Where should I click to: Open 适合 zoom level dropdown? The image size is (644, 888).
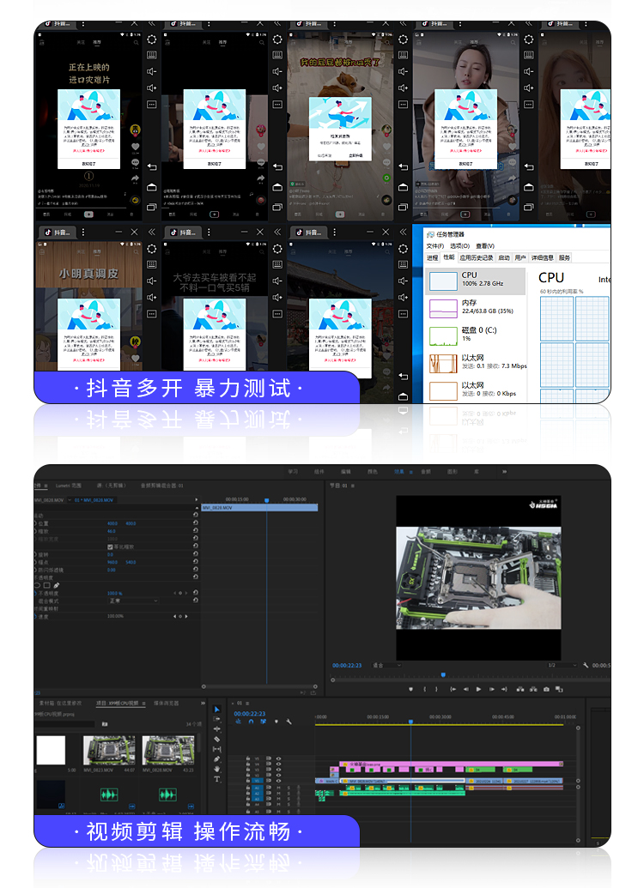[387, 665]
